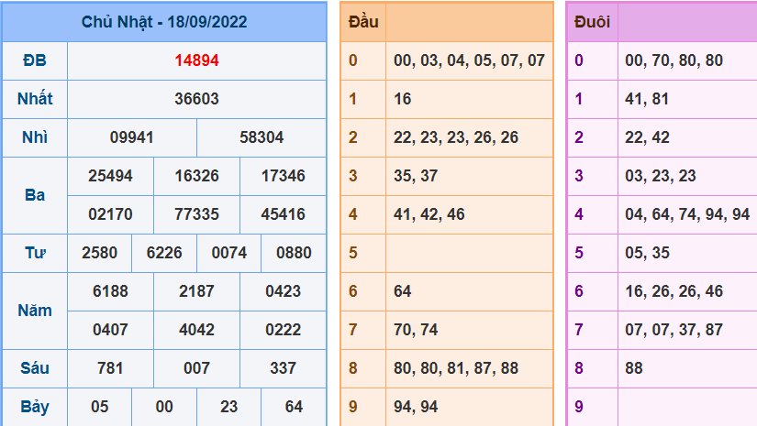Click Đầu row 2 values 22, 23, 23, 26, 26
Image resolution: width=757 pixels, height=426 pixels.
pyautogui.click(x=456, y=137)
